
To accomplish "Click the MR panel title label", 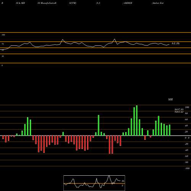I will tap(170, 99).
